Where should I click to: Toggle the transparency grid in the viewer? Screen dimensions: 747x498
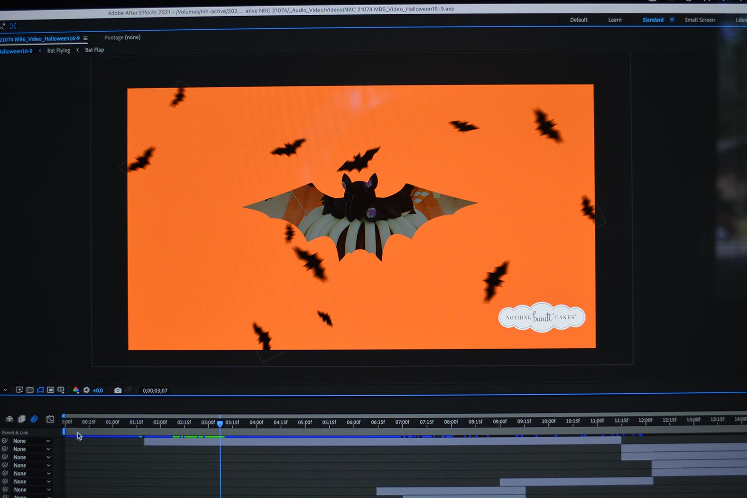point(30,390)
